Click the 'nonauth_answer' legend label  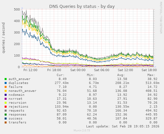(22, 91)
